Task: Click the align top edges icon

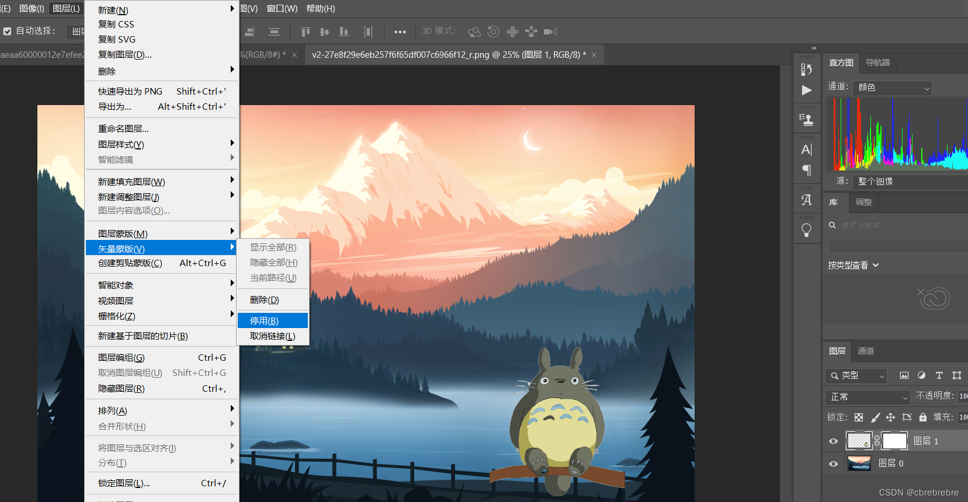Action: coord(306,32)
